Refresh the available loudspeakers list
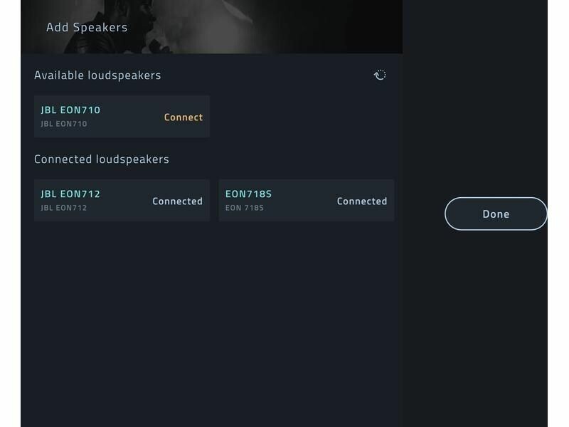 tap(380, 75)
